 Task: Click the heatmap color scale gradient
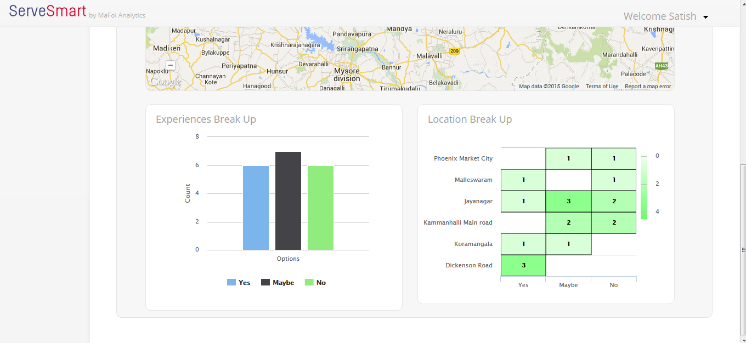pos(644,187)
